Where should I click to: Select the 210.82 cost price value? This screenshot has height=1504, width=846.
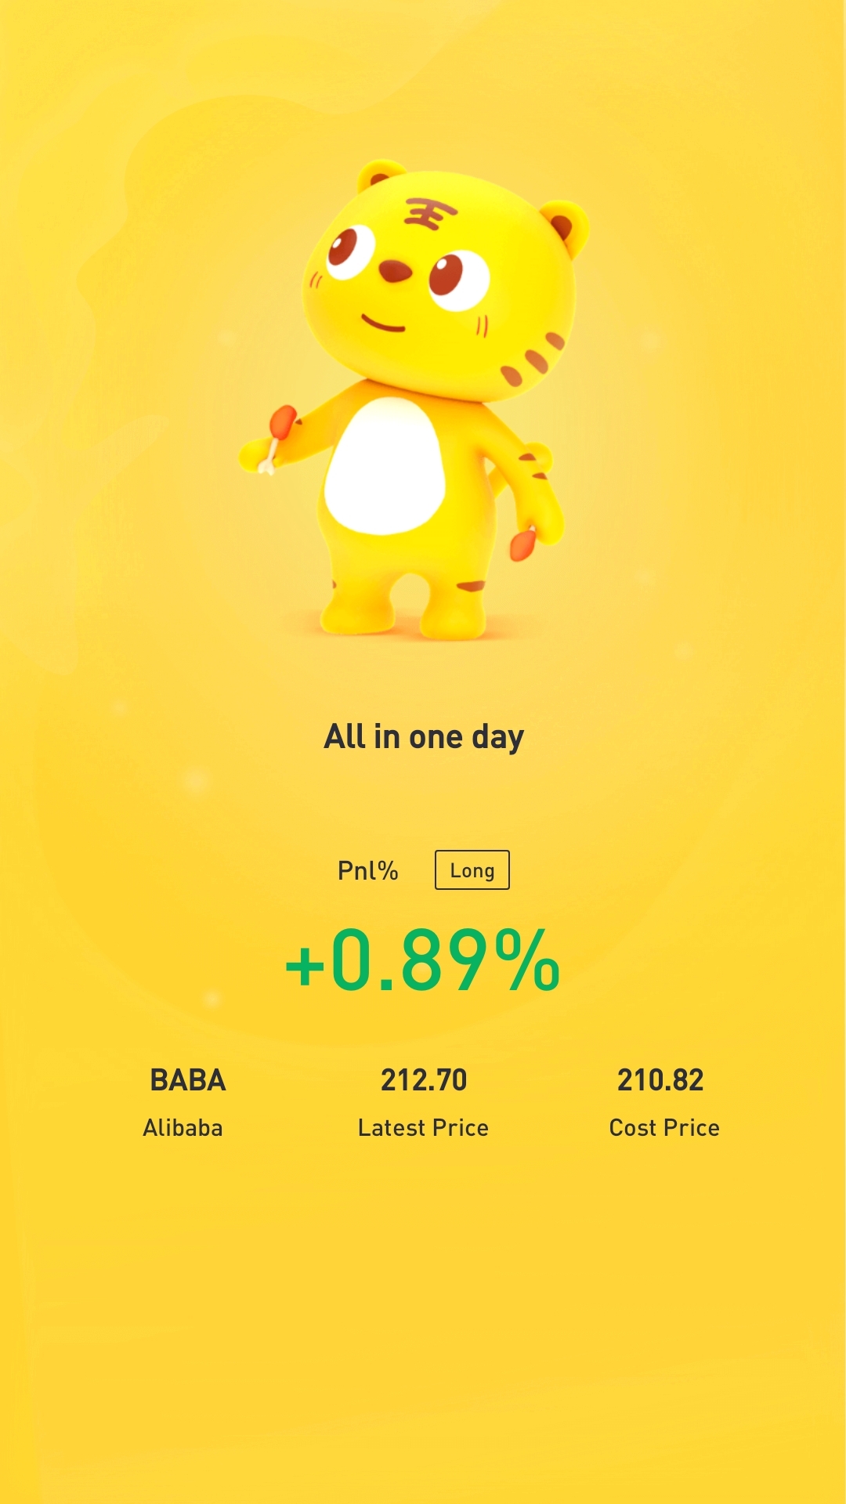click(x=660, y=1080)
